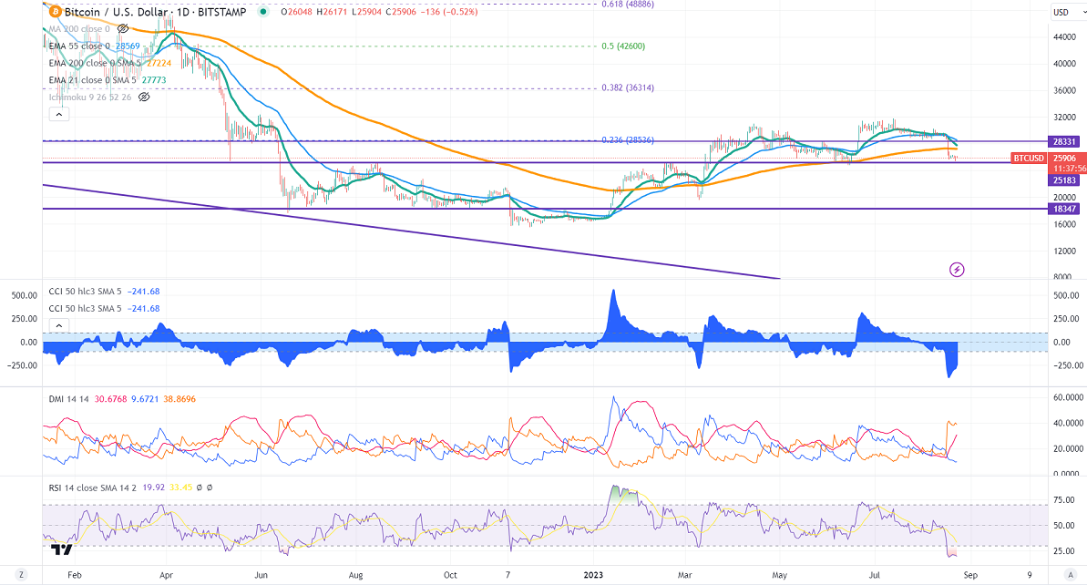Click the RSI value 19.92

pos(153,488)
